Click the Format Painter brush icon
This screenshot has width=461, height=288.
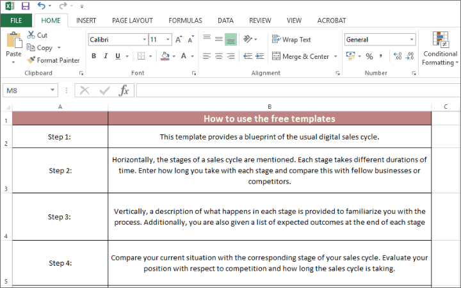coord(31,60)
